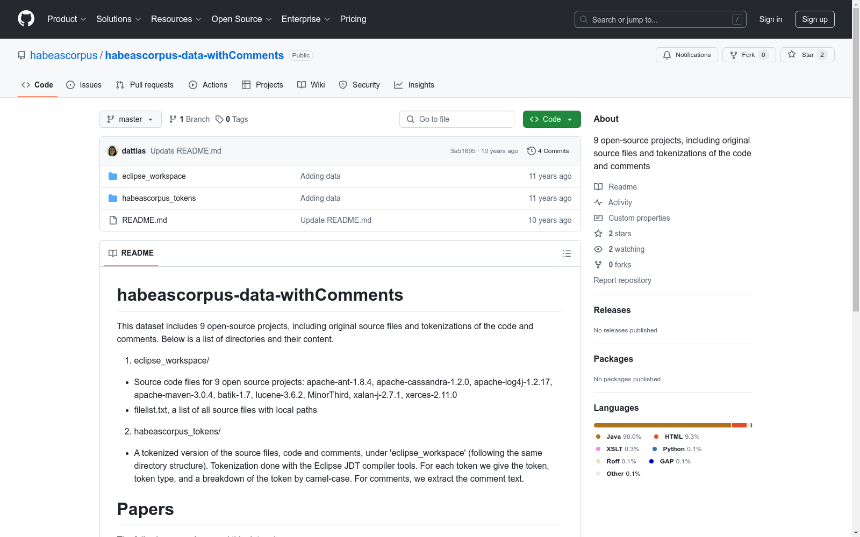860x537 pixels.
Task: Click the Java language color dot
Action: pos(598,437)
